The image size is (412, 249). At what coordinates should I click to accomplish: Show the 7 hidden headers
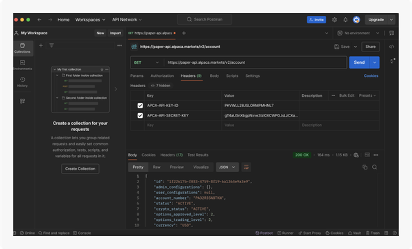point(161,86)
